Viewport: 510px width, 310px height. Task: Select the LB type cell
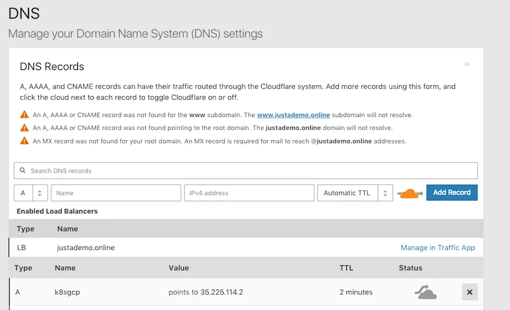tap(21, 248)
